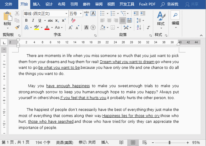206x146 pixels.
Task: Click the sort A-Z icon
Action: coord(139,27)
